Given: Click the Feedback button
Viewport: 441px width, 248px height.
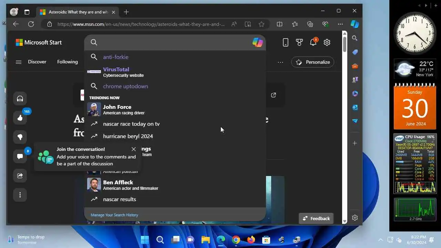Looking at the screenshot, I should (x=316, y=218).
